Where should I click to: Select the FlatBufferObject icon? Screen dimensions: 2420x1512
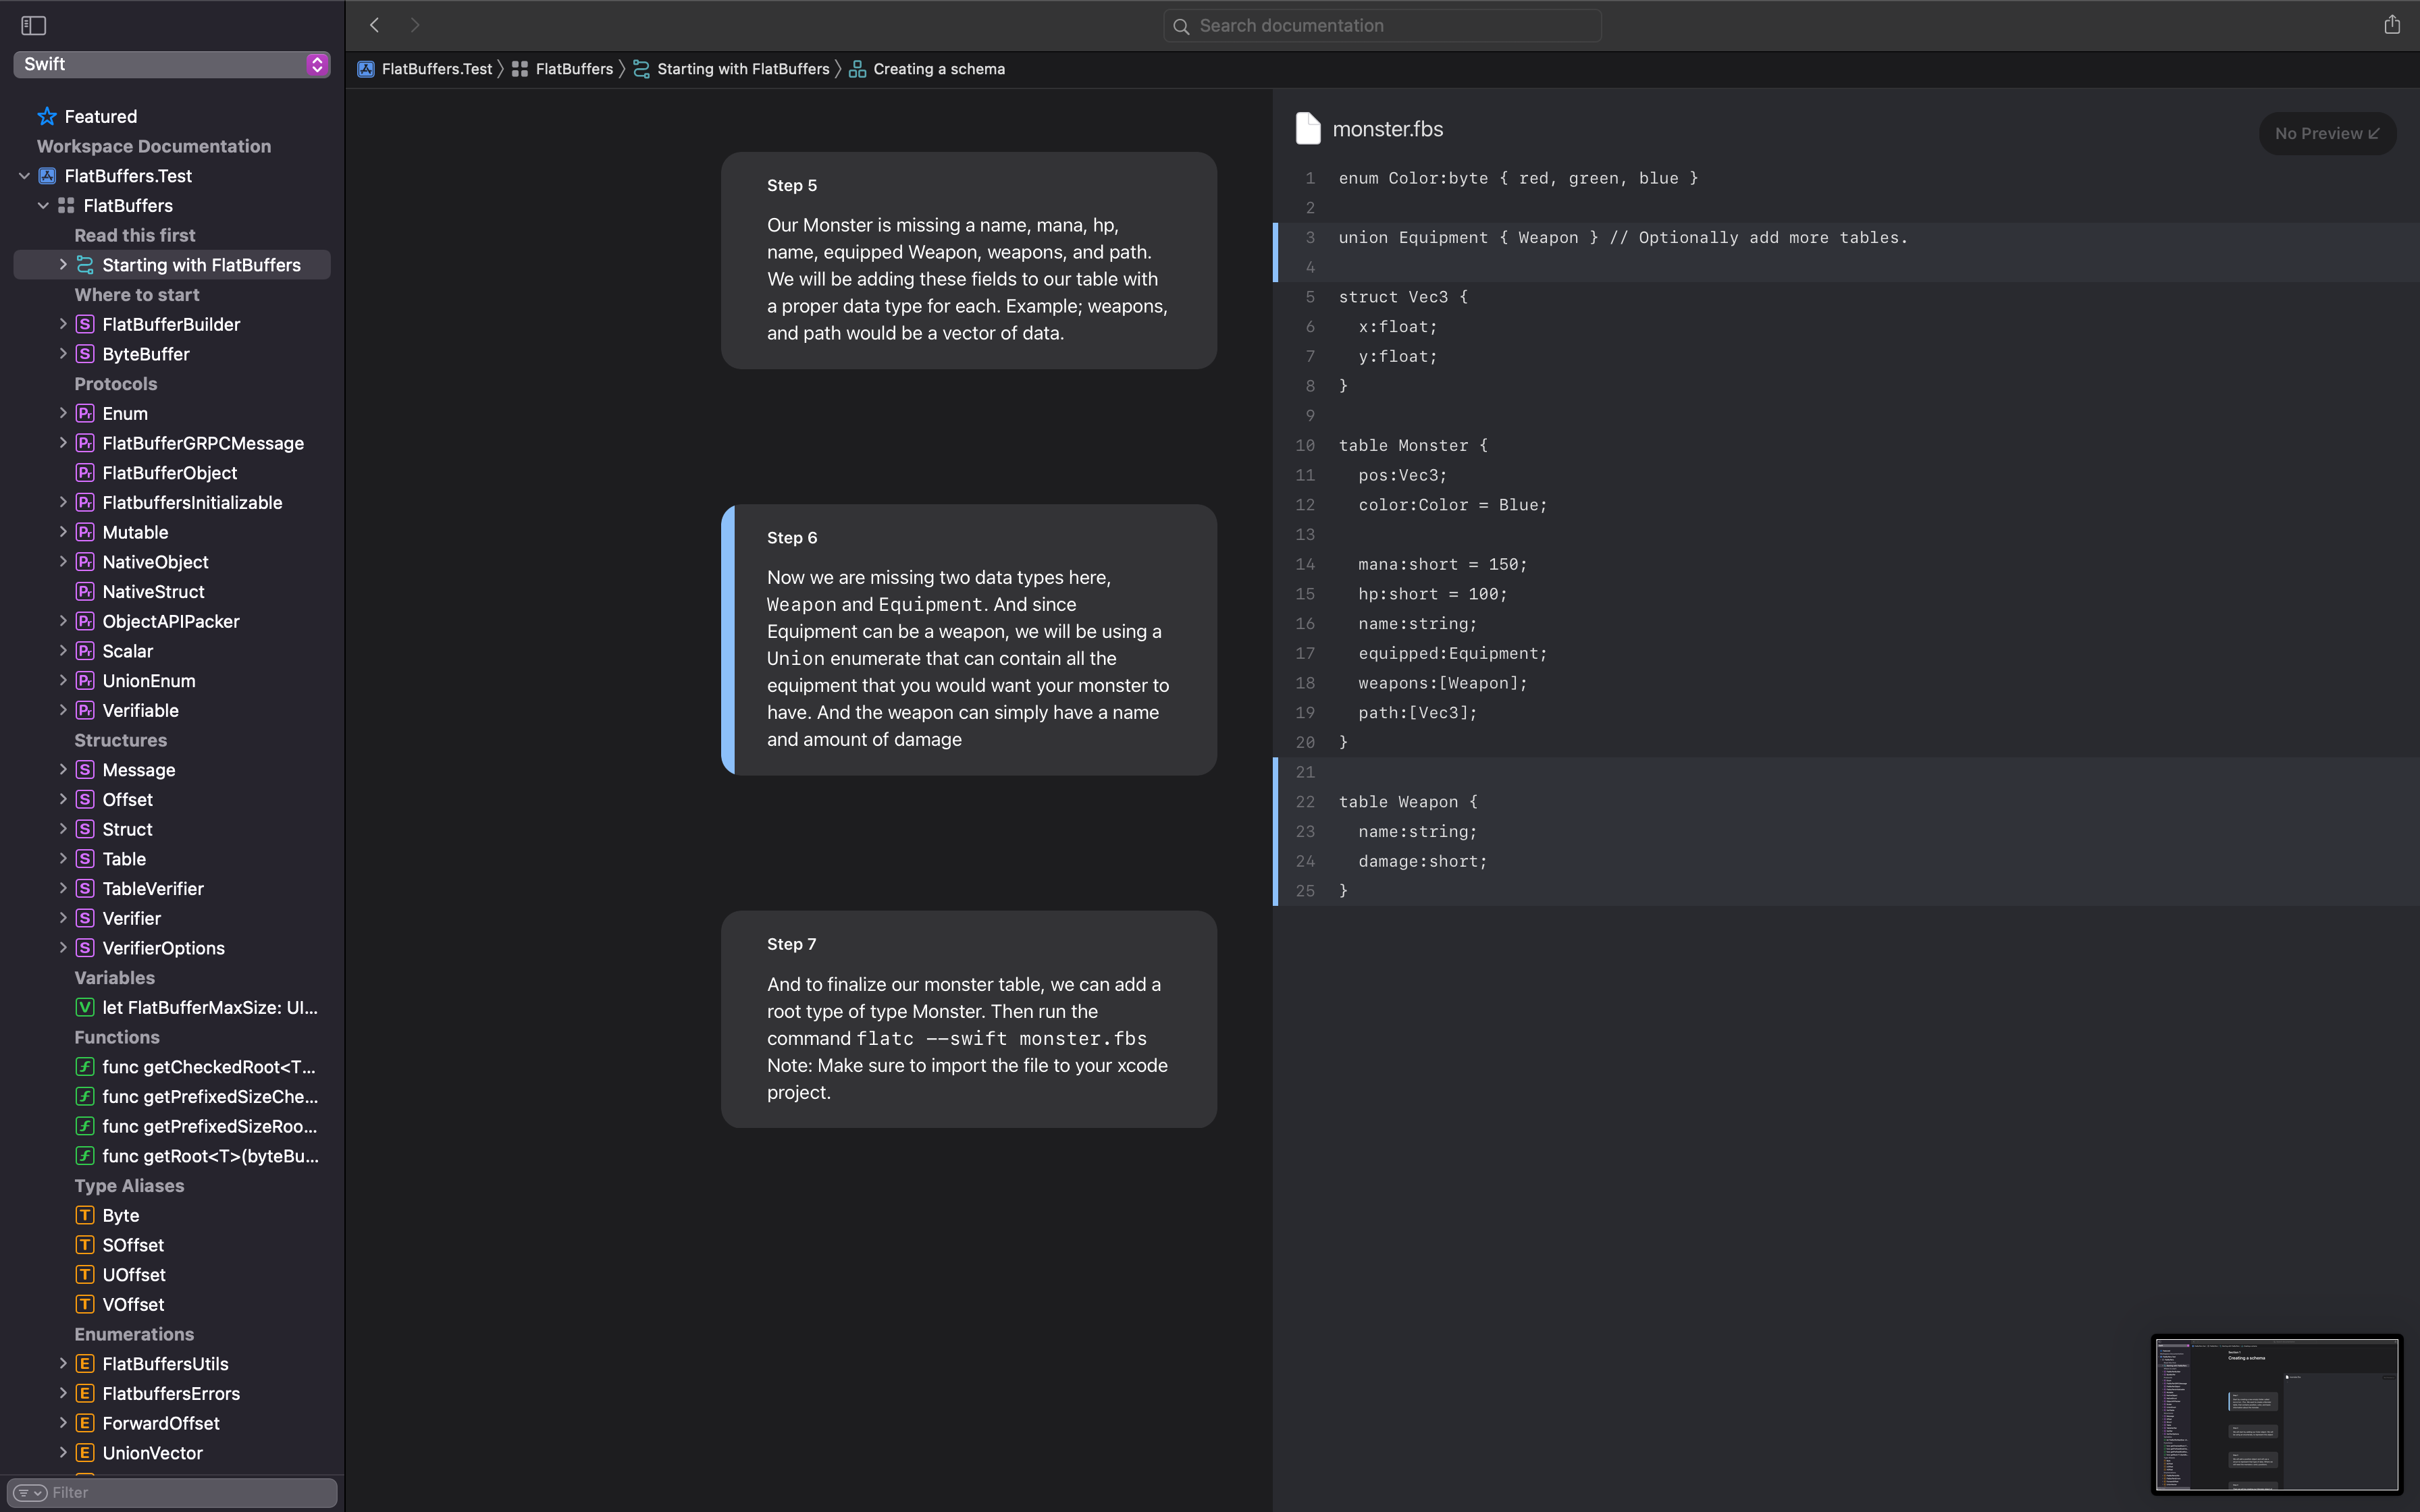tap(85, 472)
